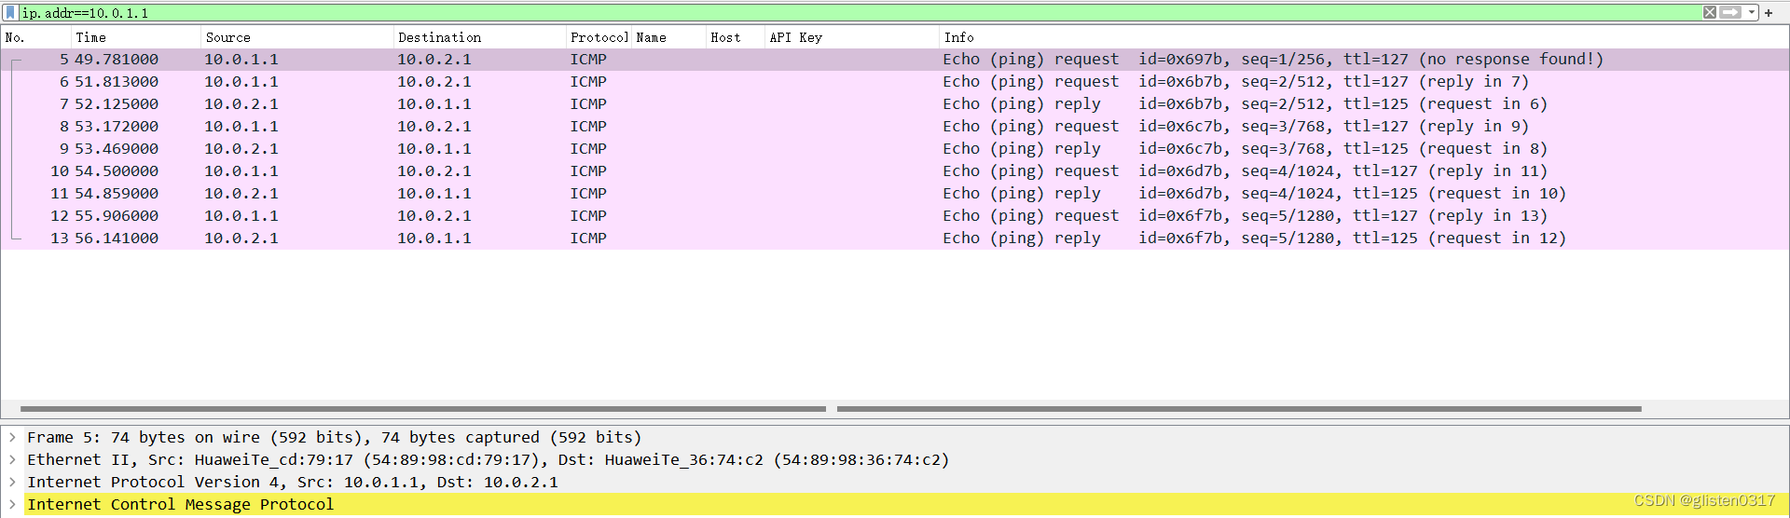Select packet 12 at time 55.906000
The image size is (1790, 518).
pos(895,216)
